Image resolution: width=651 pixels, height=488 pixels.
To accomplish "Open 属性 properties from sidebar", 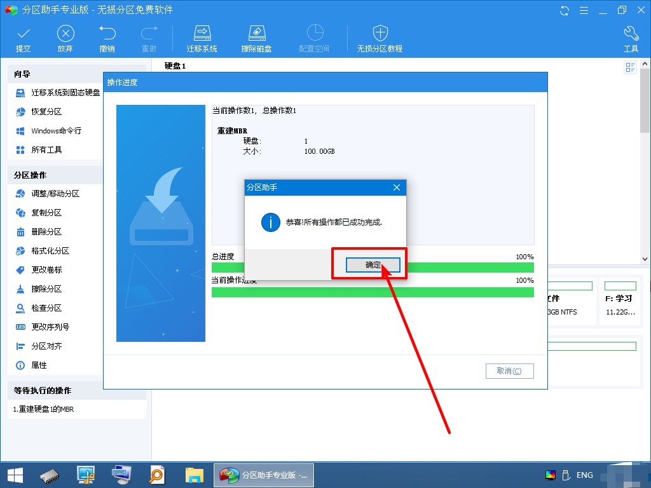I will (31, 365).
